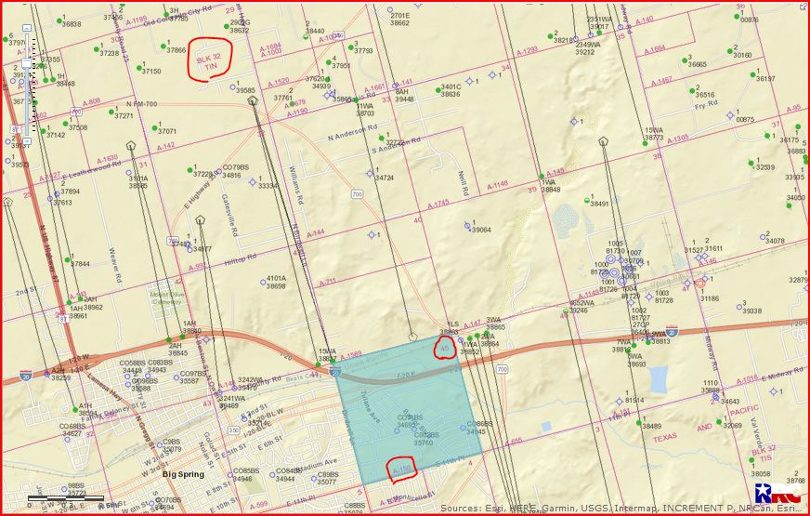Select green well symbol 37844
The height and width of the screenshot is (516, 810).
pos(67,259)
